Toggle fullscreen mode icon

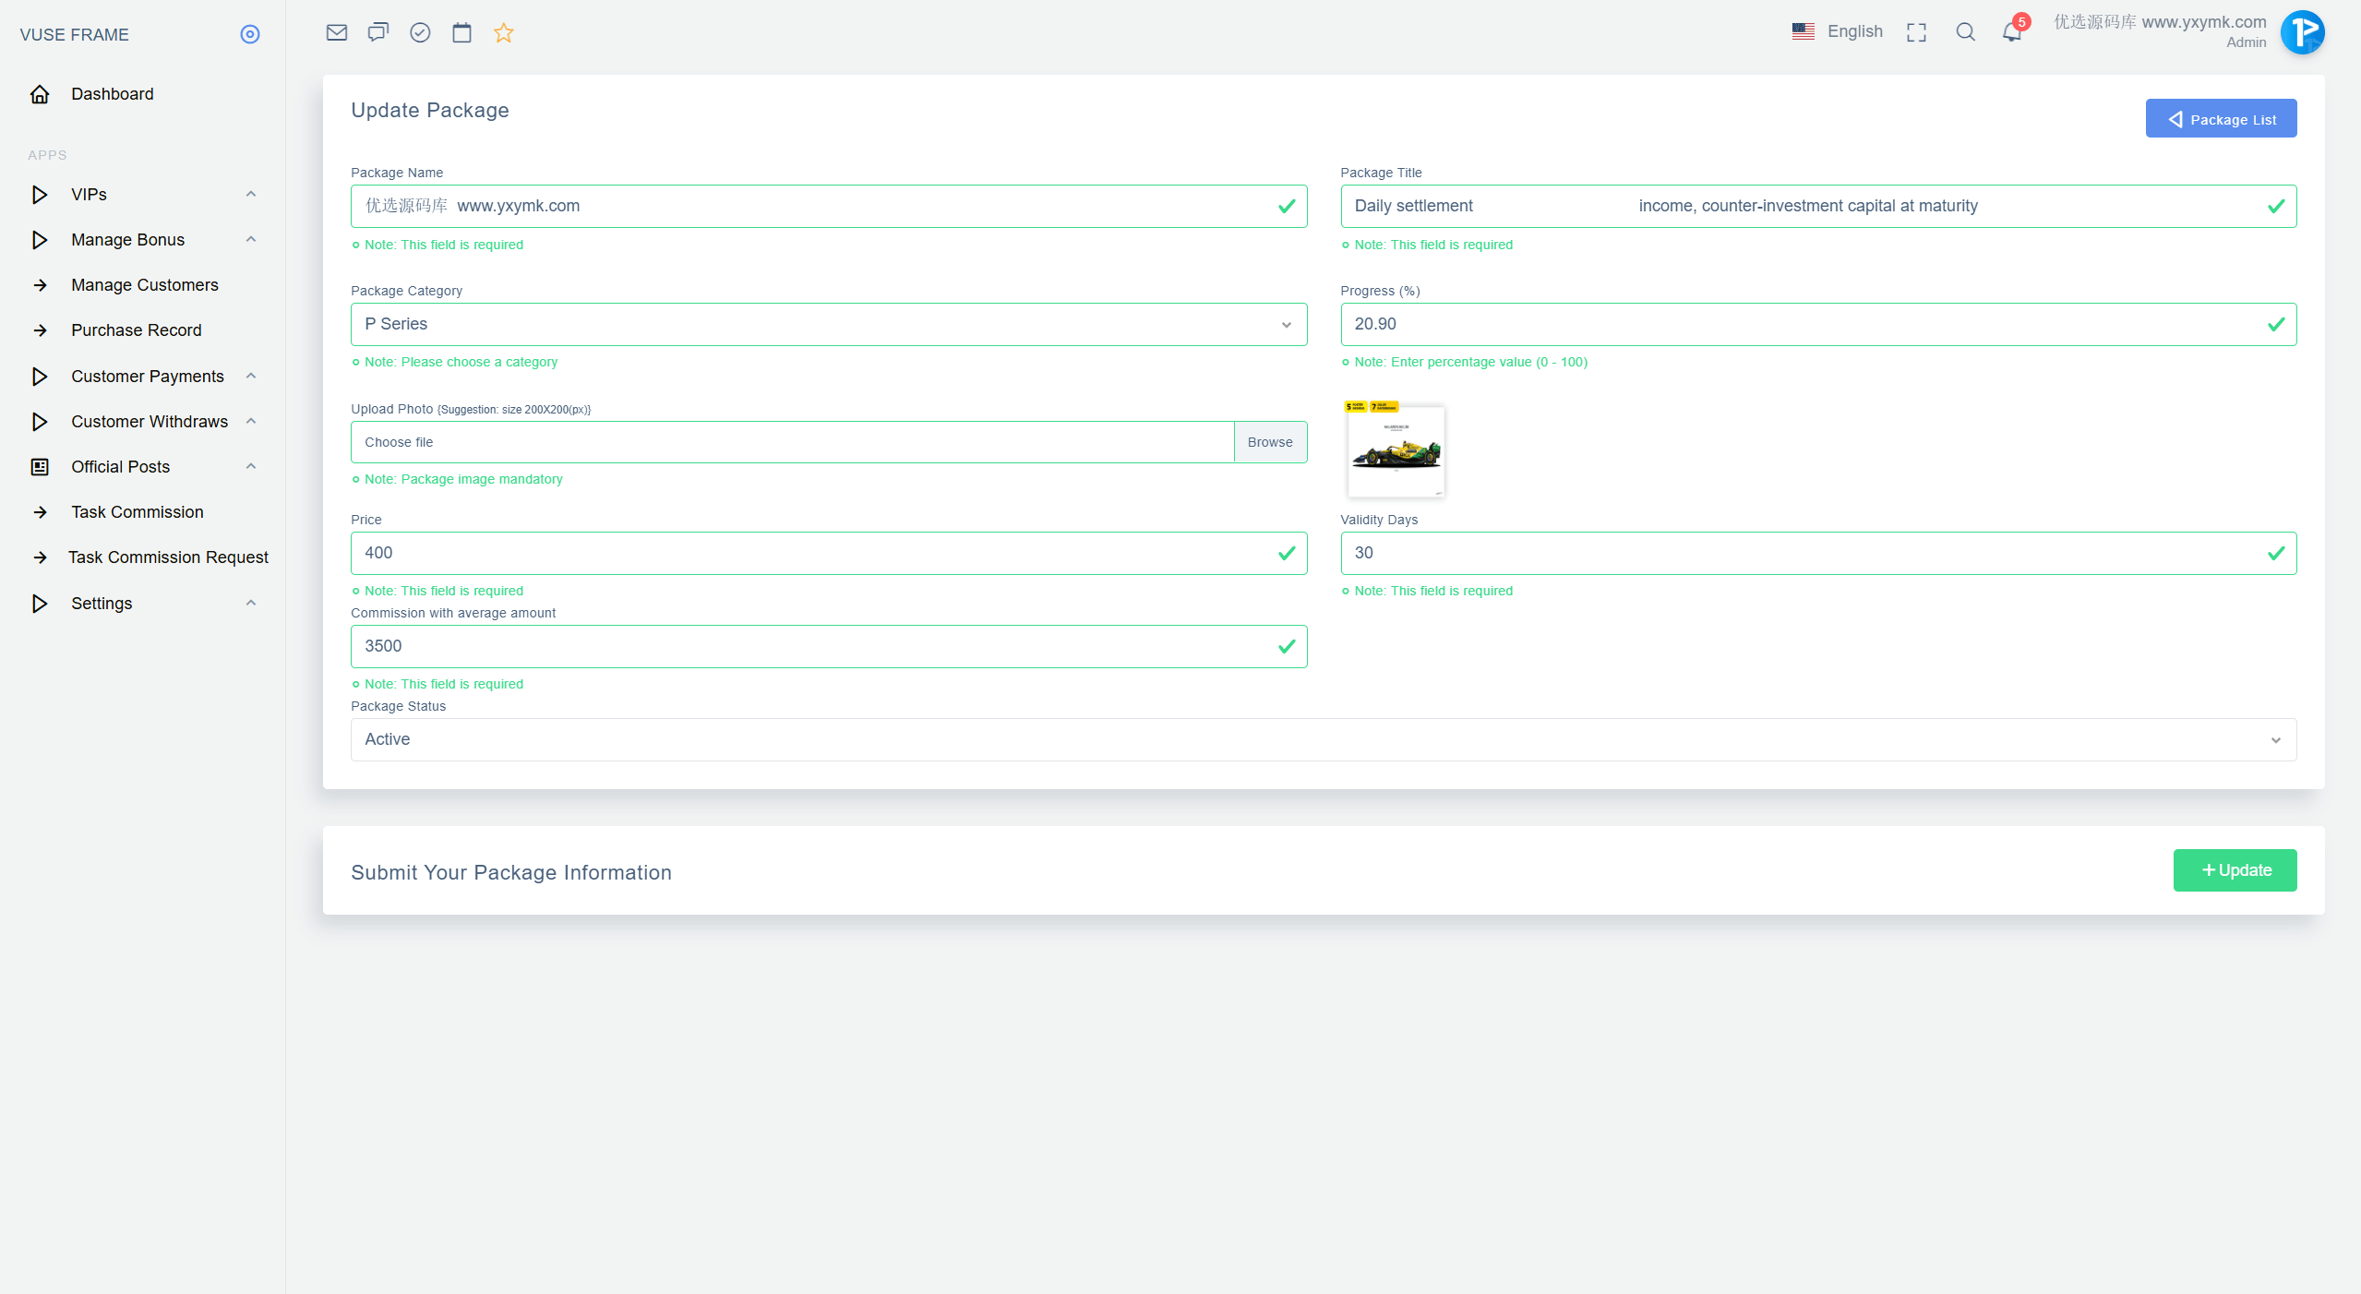click(1916, 32)
